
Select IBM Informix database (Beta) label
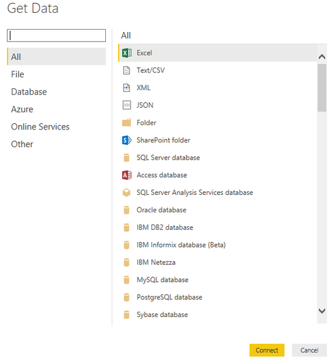pos(181,245)
